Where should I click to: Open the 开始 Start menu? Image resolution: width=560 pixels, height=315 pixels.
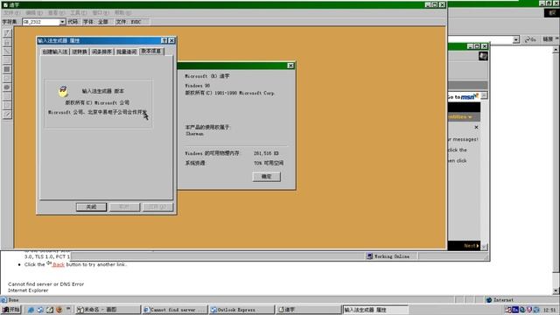click(x=11, y=310)
